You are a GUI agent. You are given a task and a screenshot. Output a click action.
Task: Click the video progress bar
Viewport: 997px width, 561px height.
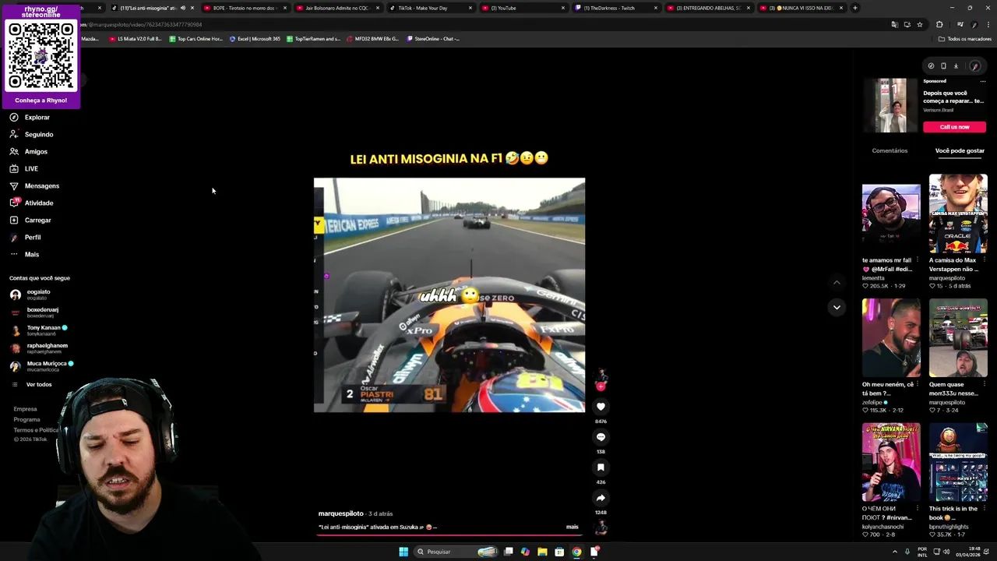click(449, 535)
